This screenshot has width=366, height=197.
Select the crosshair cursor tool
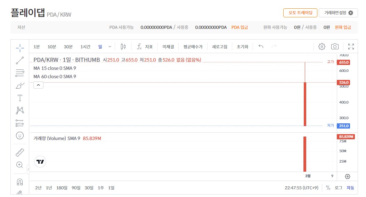pyautogui.click(x=20, y=48)
